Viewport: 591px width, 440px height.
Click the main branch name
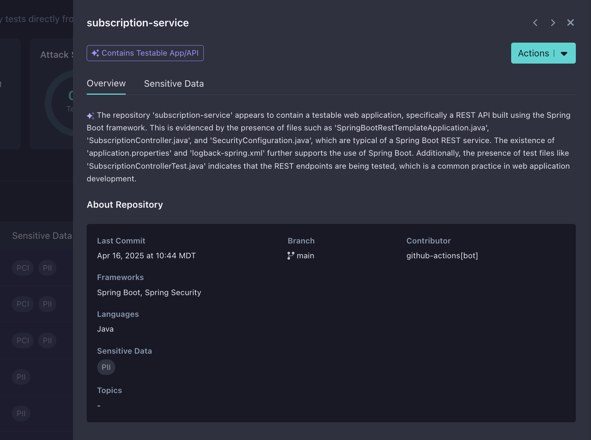[x=305, y=255]
